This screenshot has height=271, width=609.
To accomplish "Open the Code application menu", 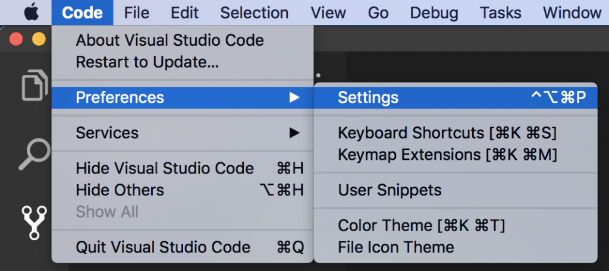I will pyautogui.click(x=82, y=13).
